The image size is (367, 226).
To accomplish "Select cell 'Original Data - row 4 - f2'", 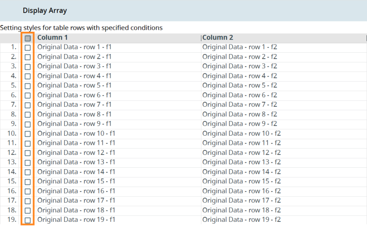I will 239,76.
